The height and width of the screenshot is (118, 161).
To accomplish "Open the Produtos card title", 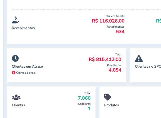I will pos(111,105).
